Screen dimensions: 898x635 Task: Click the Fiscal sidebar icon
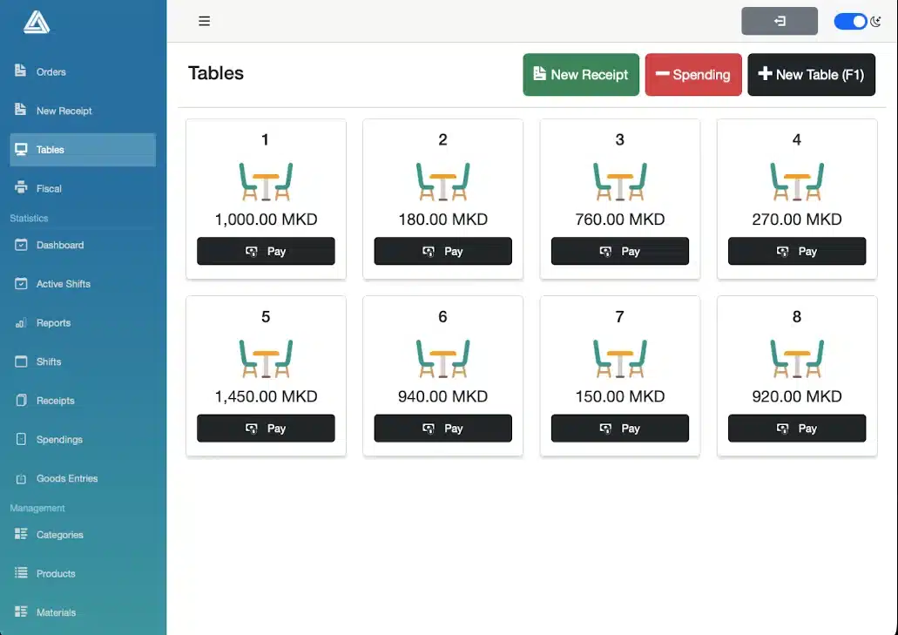click(x=19, y=188)
